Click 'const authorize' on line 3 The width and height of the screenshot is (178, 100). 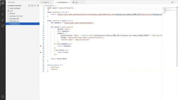[x=54, y=12]
